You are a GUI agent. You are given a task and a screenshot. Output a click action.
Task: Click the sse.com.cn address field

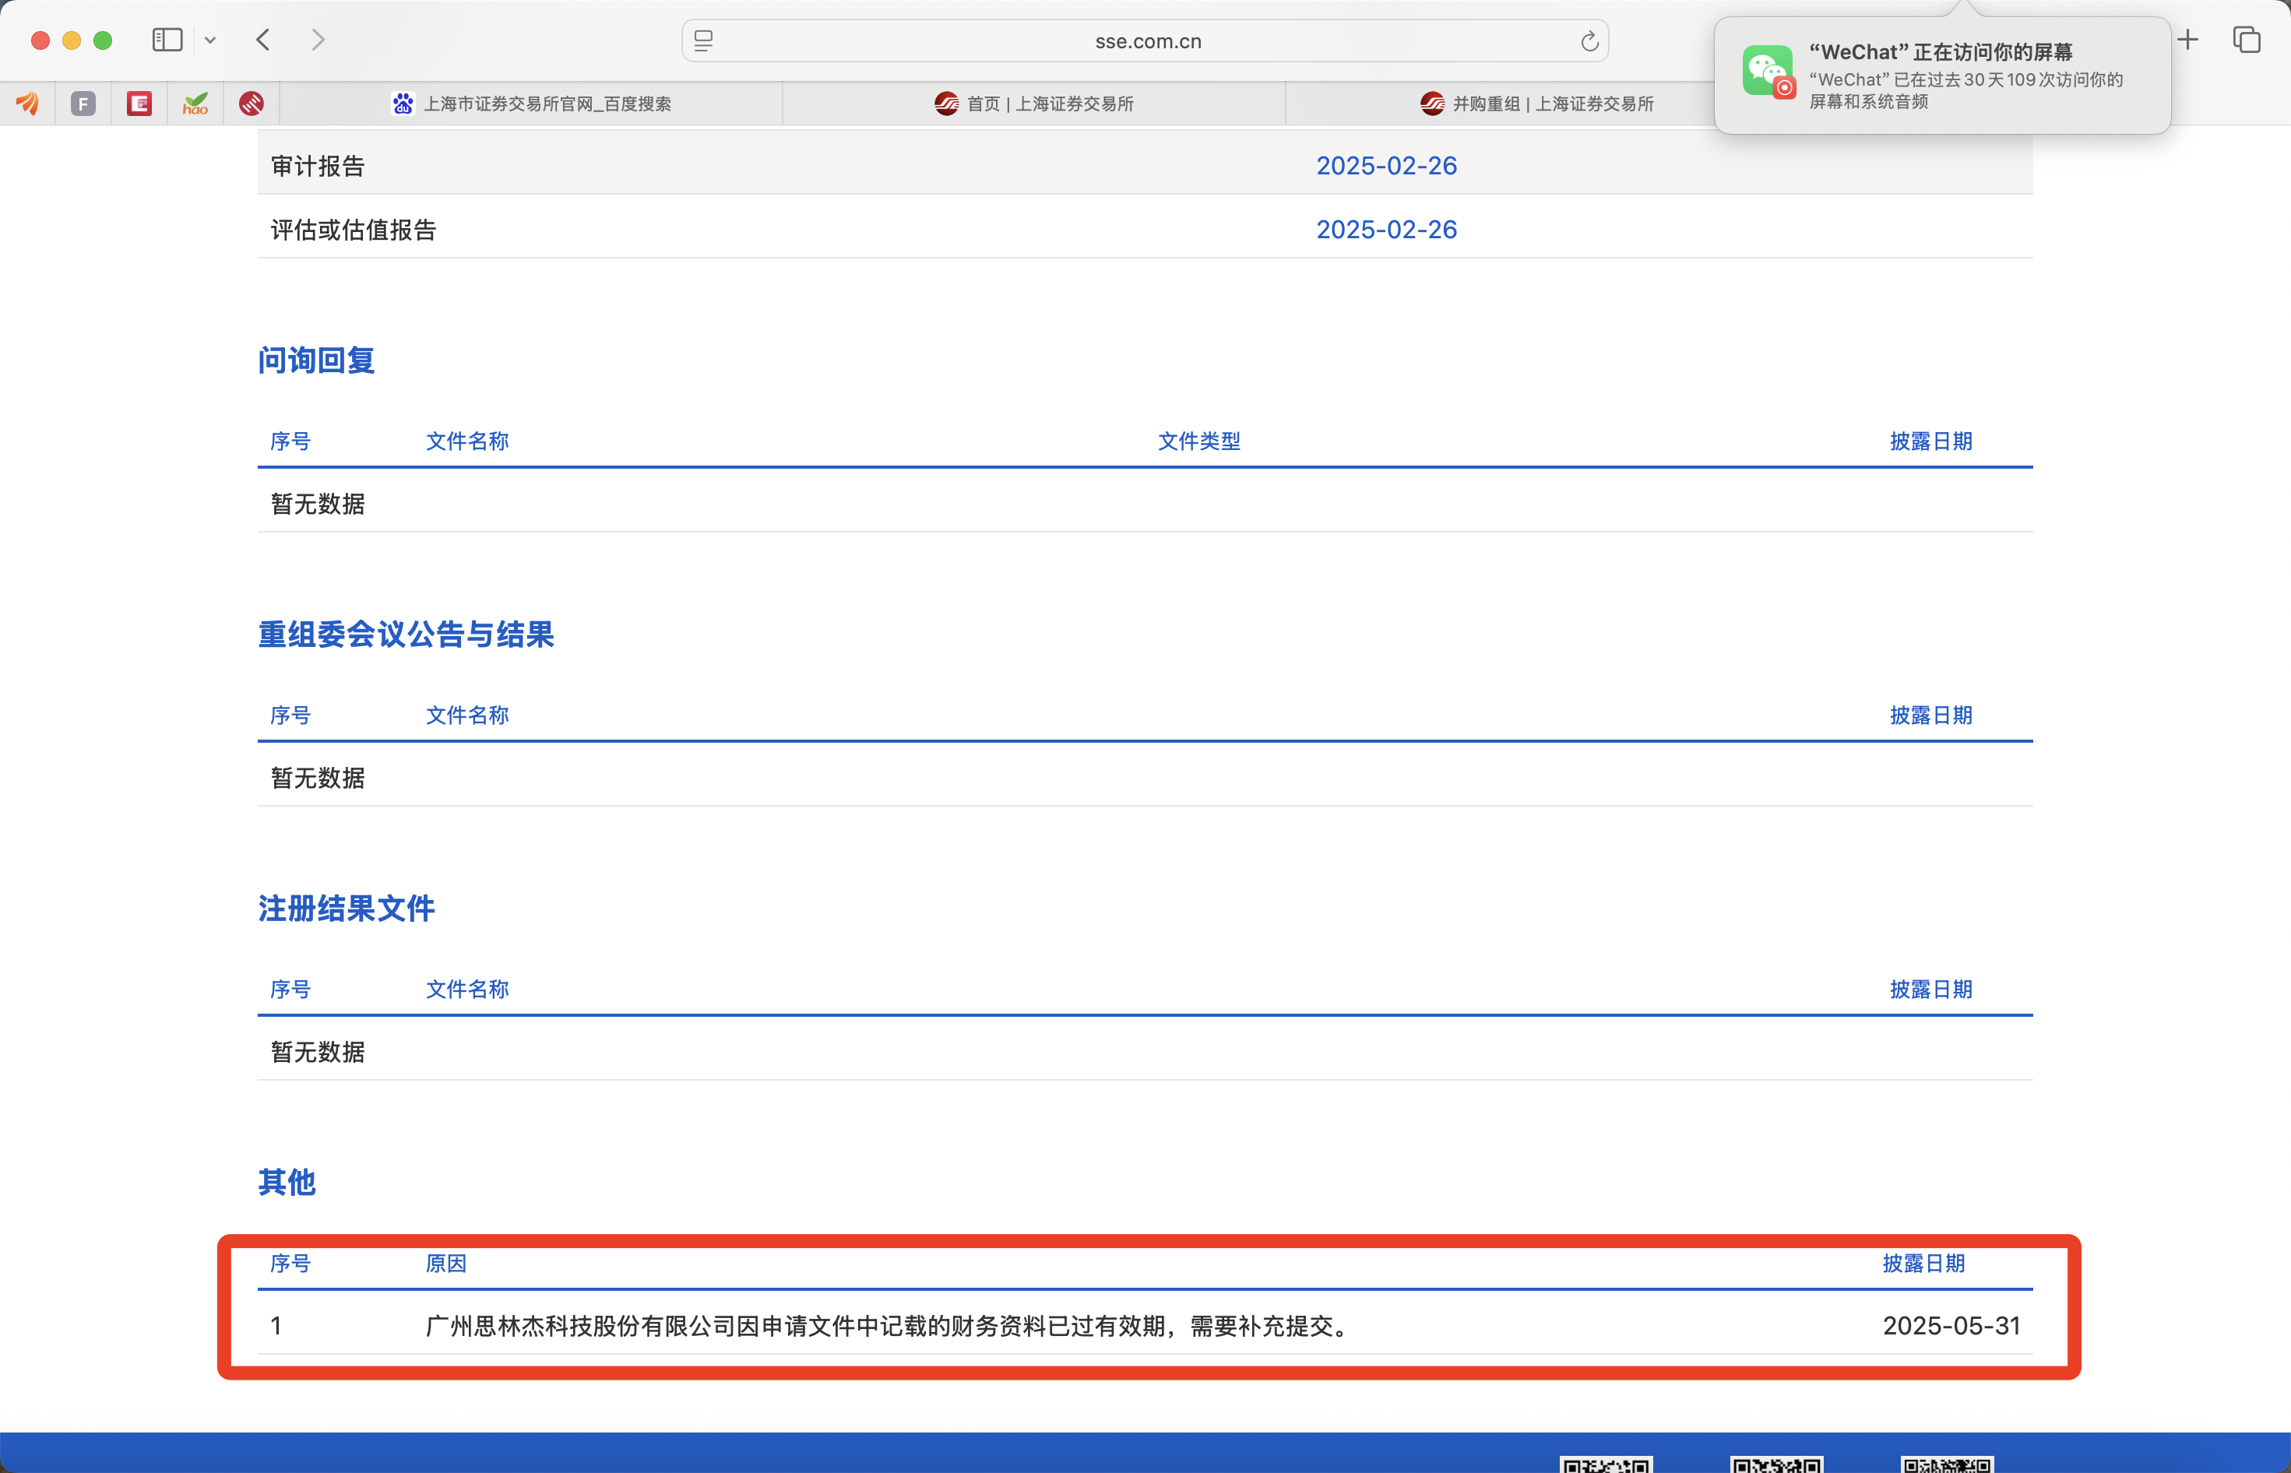coord(1147,41)
